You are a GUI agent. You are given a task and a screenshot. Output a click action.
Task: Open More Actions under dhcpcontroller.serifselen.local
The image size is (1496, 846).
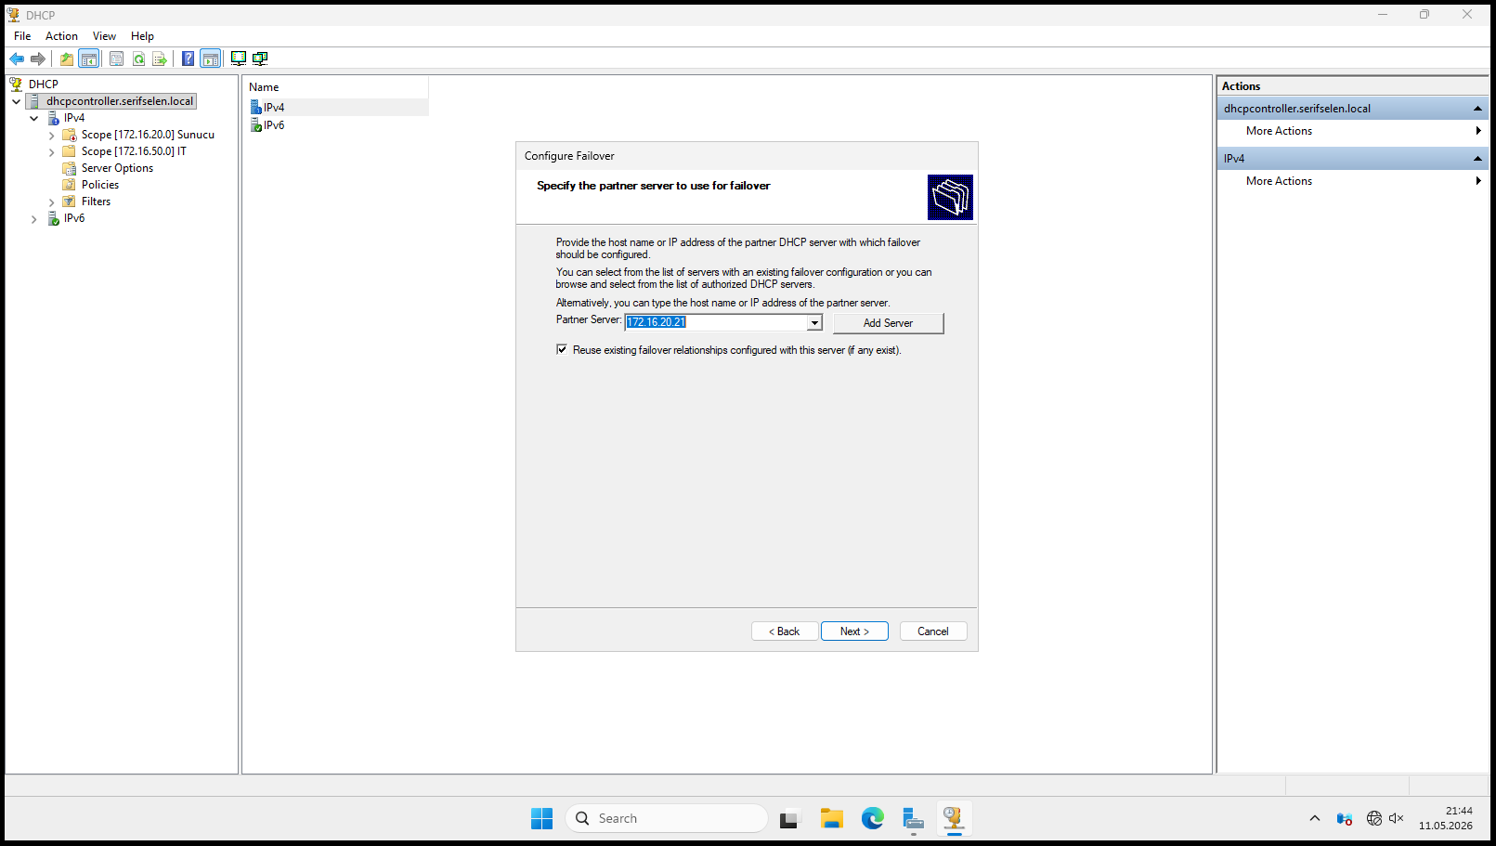click(1279, 131)
